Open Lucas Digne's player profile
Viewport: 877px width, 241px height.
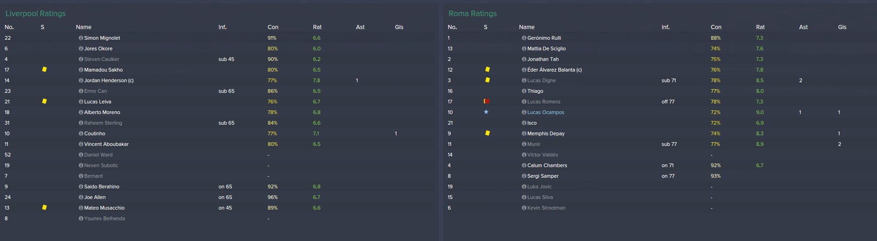(x=541, y=81)
